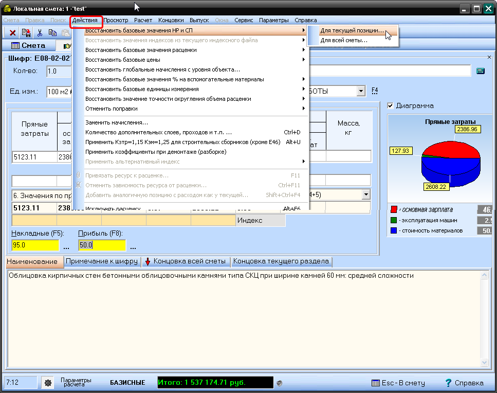
Task: Open the Параметры menu in menu bar
Action: (x=273, y=20)
